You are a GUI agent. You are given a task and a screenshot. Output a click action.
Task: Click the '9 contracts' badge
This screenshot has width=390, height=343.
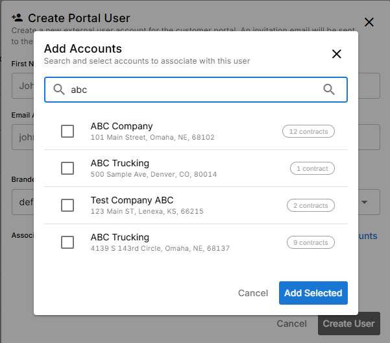(311, 242)
